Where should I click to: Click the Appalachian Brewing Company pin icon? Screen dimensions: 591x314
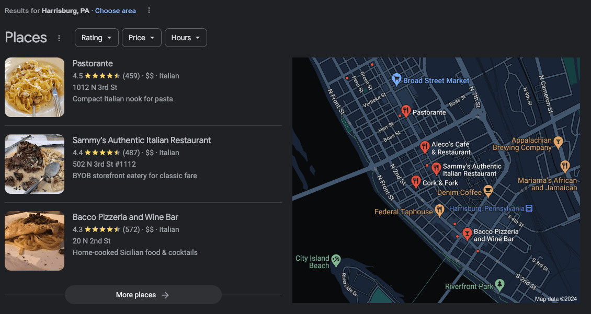click(558, 142)
